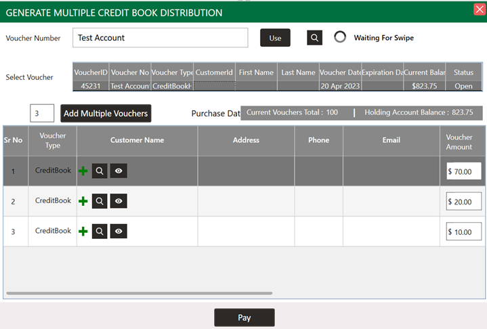
Task: View customer details eye icon row 2
Action: tap(119, 201)
